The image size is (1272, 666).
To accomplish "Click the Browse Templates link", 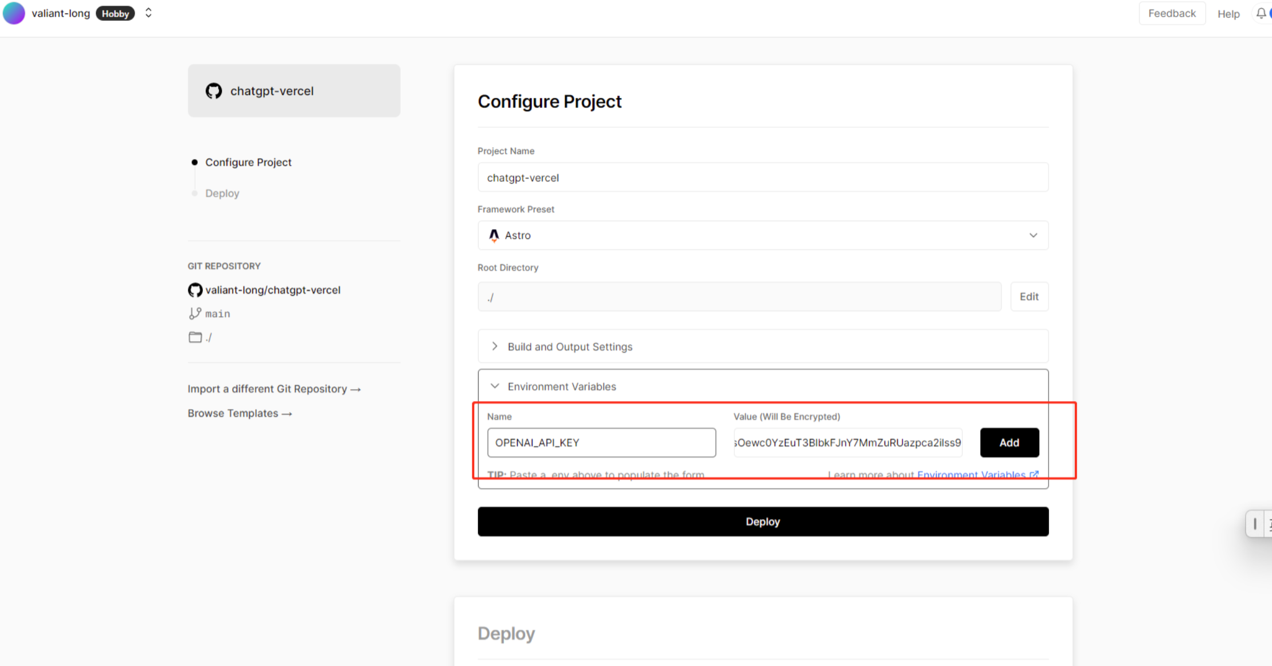I will coord(240,413).
